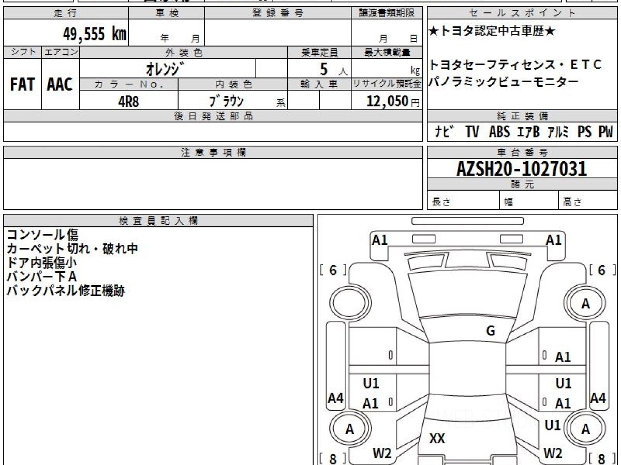This screenshot has height=465, width=621.
Task: Click the パノラミックビューモニター text
Action: click(x=504, y=81)
